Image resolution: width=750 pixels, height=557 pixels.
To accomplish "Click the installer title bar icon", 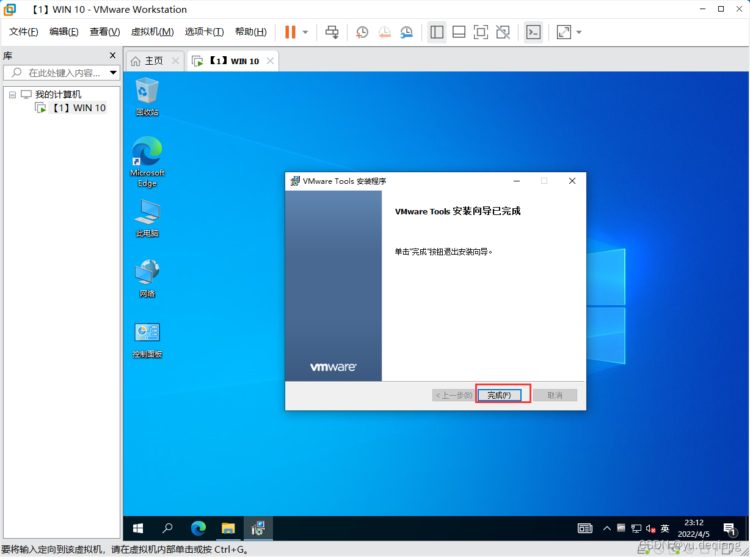I will 295,181.
